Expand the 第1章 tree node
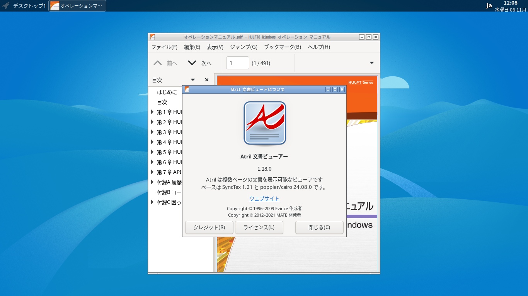The image size is (528, 296). [x=152, y=112]
